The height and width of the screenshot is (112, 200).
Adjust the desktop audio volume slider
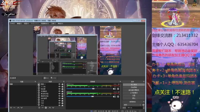pos(89,97)
